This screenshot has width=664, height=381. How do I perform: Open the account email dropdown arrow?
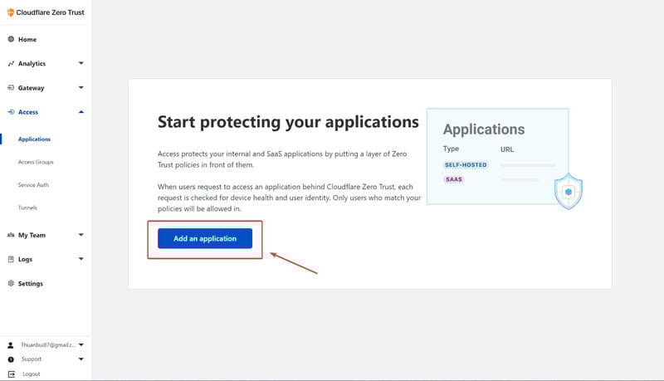tap(81, 344)
